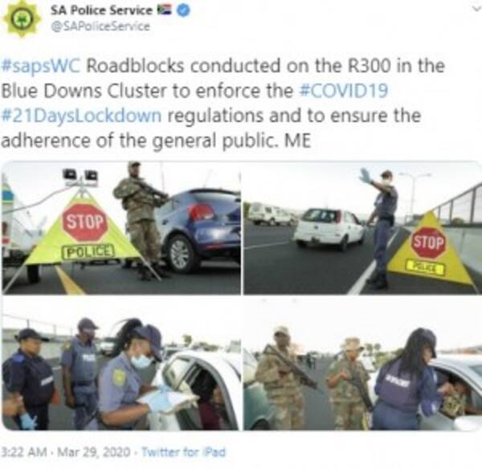This screenshot has width=482, height=469.
Task: Click the yellow STOP triangle in second photo
Action: (x=430, y=249)
